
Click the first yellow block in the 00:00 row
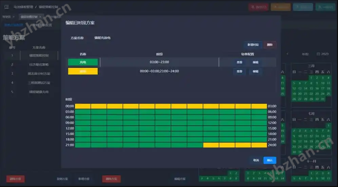coord(83,106)
